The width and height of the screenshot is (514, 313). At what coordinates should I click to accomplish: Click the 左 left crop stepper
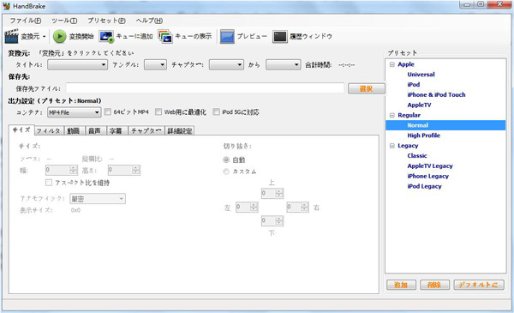[247, 207]
